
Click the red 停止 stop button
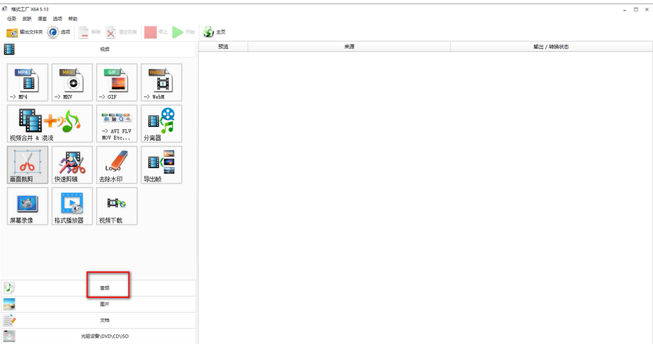point(156,32)
